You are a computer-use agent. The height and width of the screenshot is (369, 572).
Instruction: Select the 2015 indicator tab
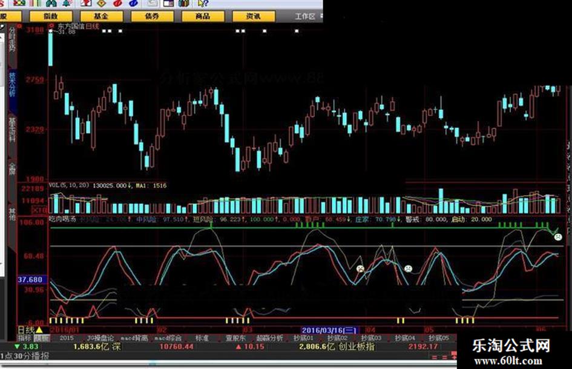67,338
